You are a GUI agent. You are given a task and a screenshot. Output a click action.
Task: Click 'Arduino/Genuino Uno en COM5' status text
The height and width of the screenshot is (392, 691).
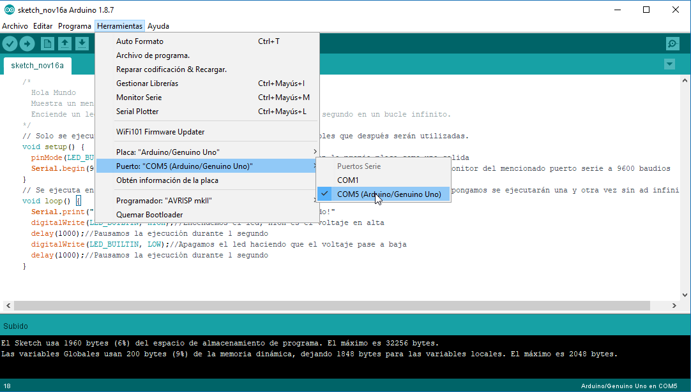pyautogui.click(x=629, y=386)
